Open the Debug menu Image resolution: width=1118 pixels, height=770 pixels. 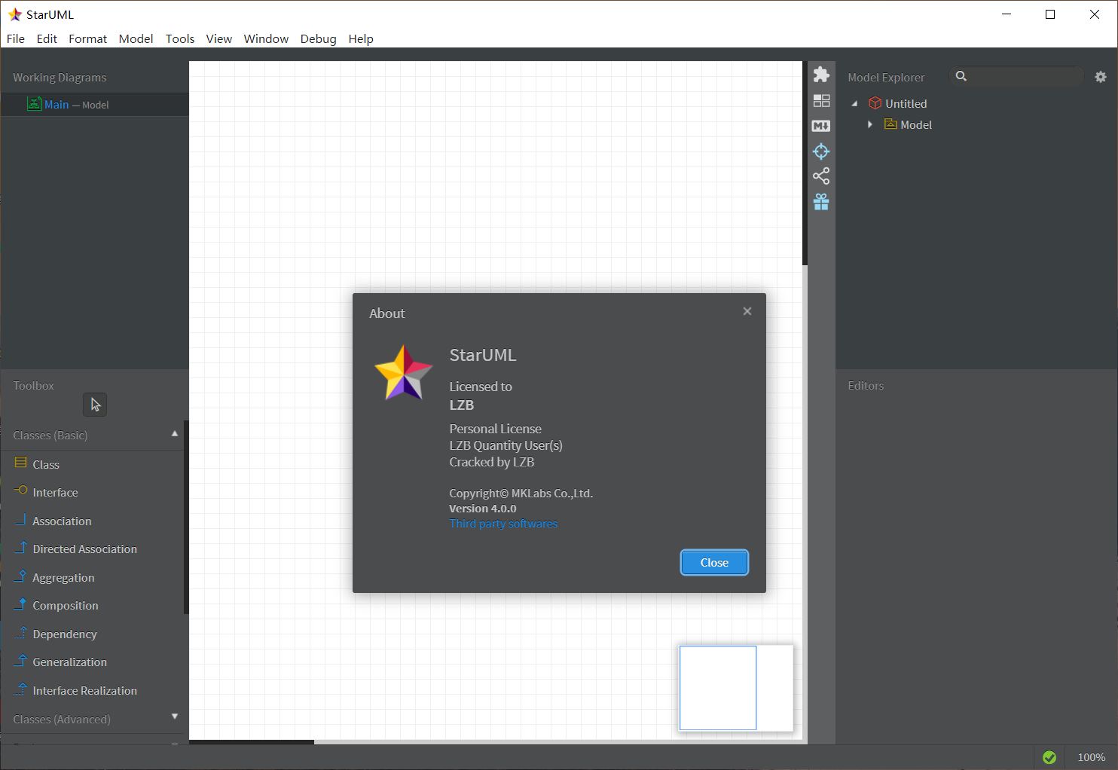(x=318, y=38)
